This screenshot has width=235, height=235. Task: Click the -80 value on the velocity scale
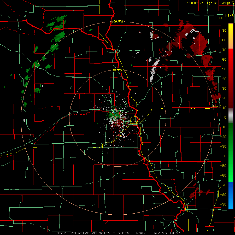click(x=223, y=195)
